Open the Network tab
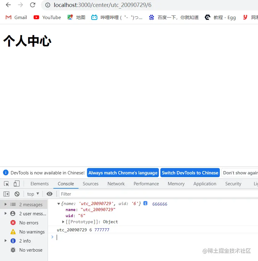258x261 pixels. click(116, 184)
